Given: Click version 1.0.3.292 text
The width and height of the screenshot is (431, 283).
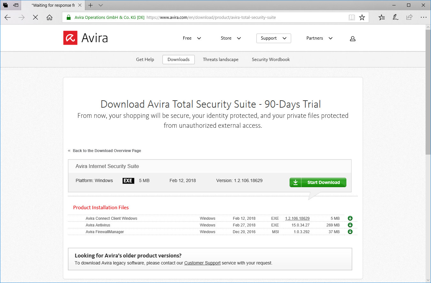Looking at the screenshot, I should [x=302, y=232].
